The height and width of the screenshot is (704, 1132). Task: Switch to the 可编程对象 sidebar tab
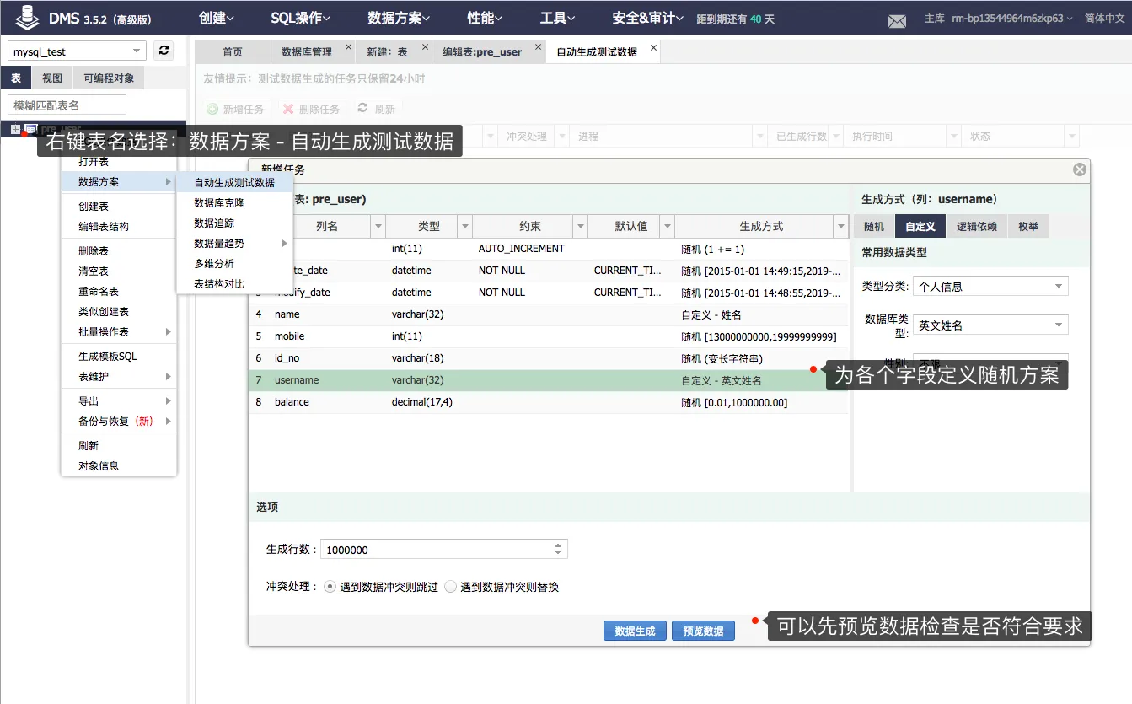click(109, 78)
